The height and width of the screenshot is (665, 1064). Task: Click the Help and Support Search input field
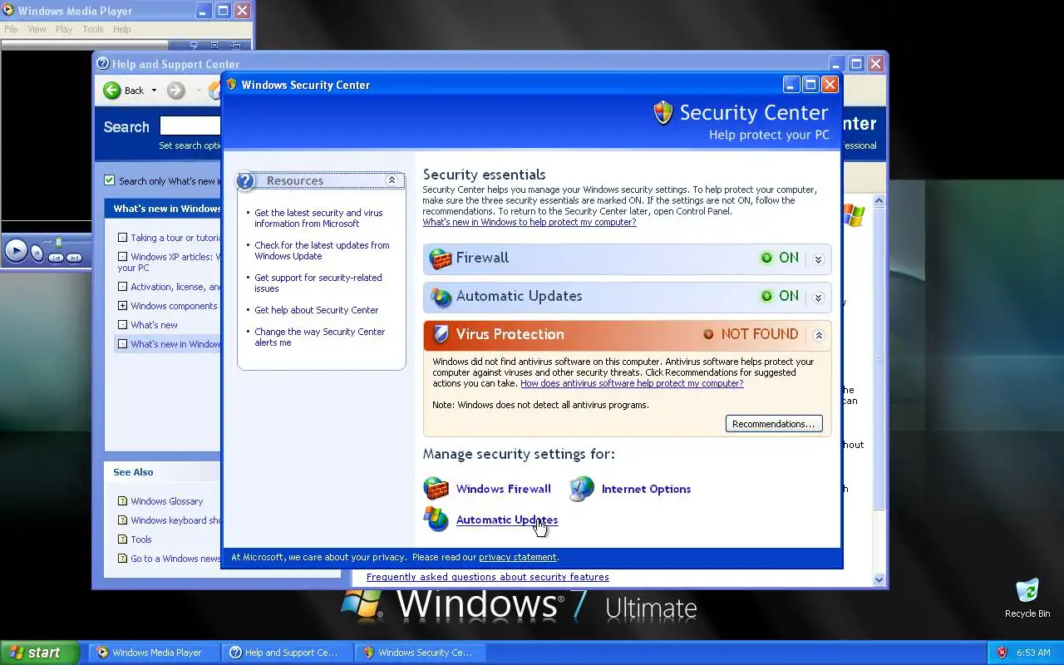(x=190, y=126)
